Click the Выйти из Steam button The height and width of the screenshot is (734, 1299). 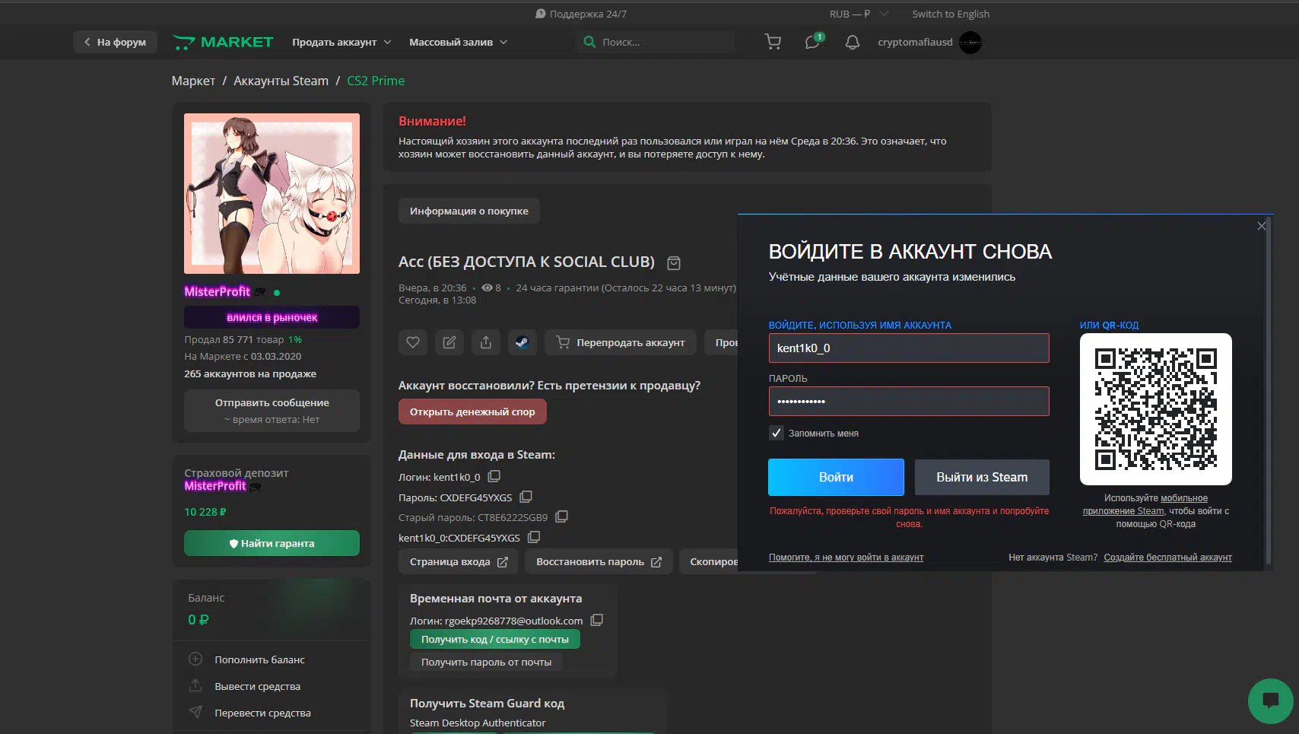pyautogui.click(x=982, y=477)
